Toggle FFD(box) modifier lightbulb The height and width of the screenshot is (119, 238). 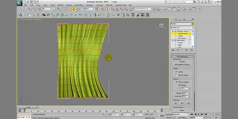pyautogui.click(x=173, y=31)
